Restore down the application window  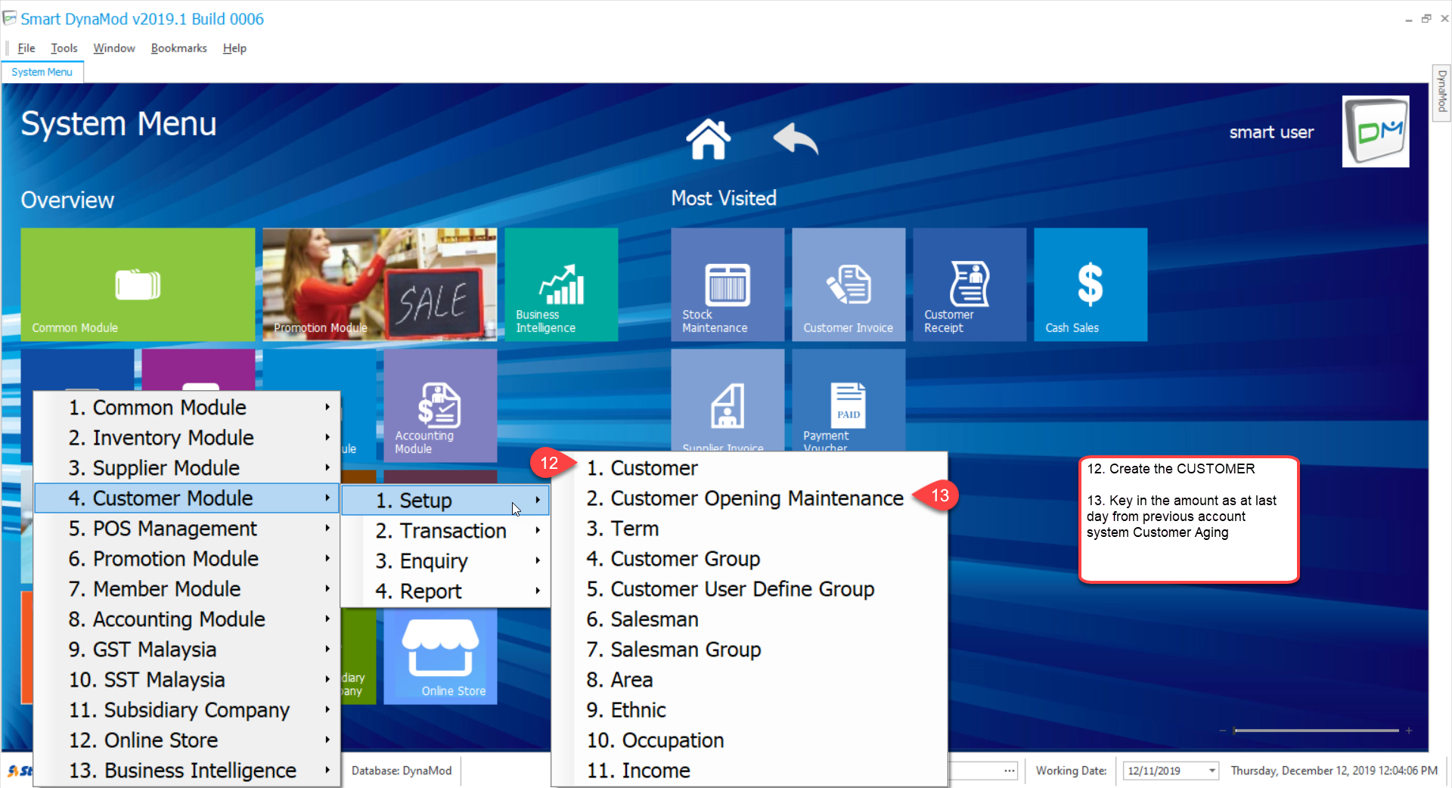(x=1426, y=18)
